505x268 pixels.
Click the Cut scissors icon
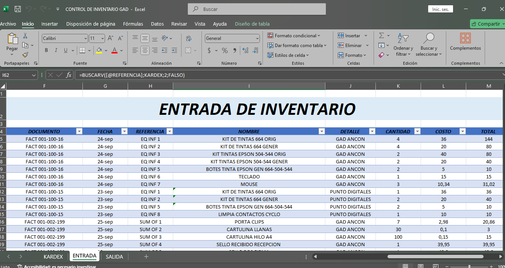pyautogui.click(x=25, y=36)
